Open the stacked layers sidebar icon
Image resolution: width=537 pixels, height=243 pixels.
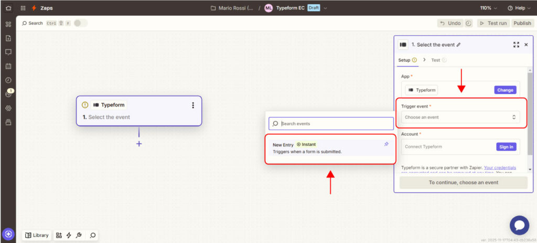pyautogui.click(x=8, y=122)
